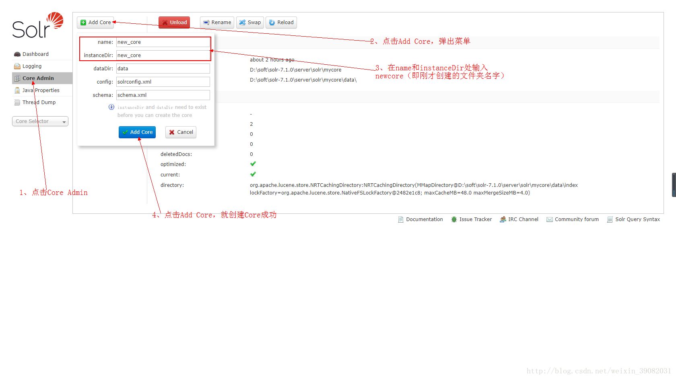676x379 pixels.
Task: Submit the form with blue Add Core
Action: point(137,132)
